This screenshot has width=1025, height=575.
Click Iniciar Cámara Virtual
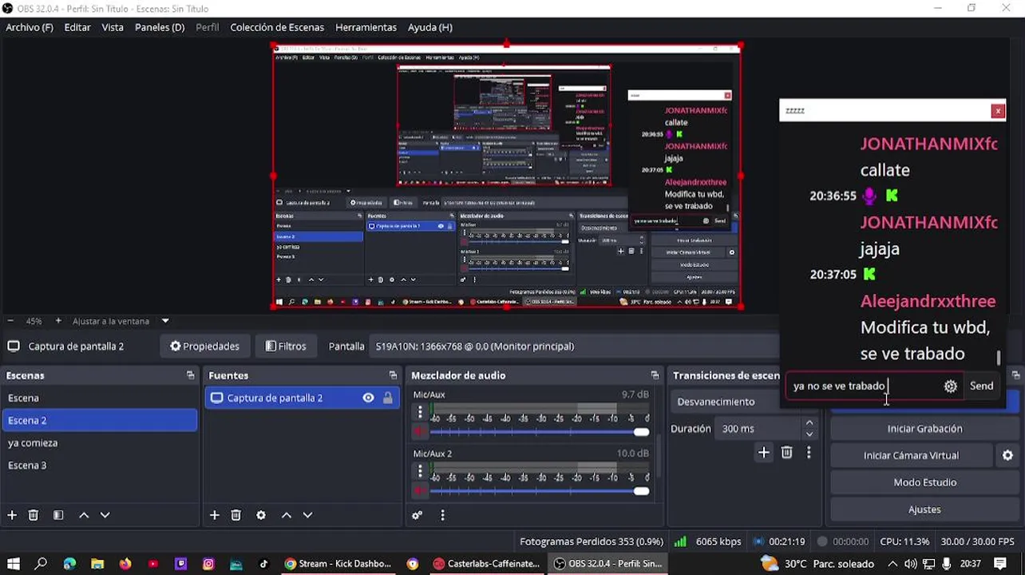[911, 455]
